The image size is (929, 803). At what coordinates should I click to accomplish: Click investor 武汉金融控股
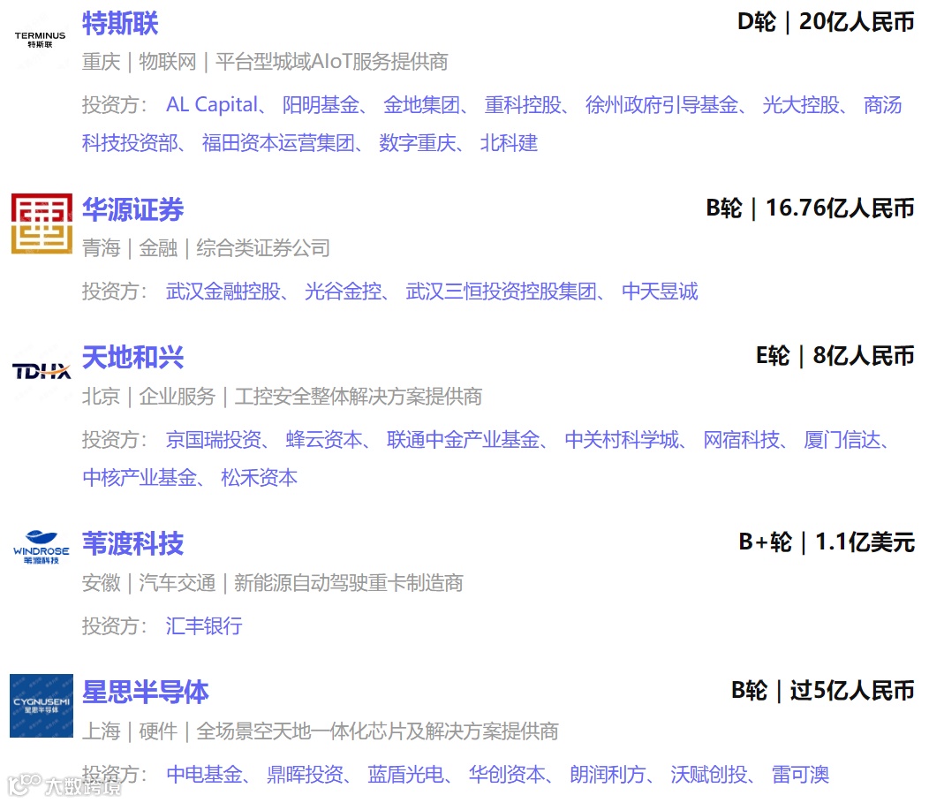[x=223, y=291]
